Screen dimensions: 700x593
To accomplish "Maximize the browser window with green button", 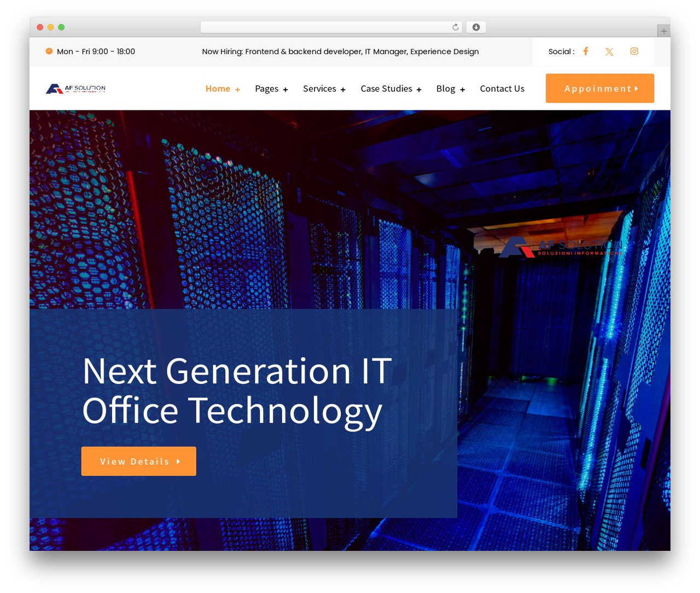I will click(61, 27).
